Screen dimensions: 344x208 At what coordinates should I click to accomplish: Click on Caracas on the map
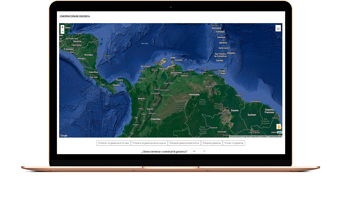190,70
